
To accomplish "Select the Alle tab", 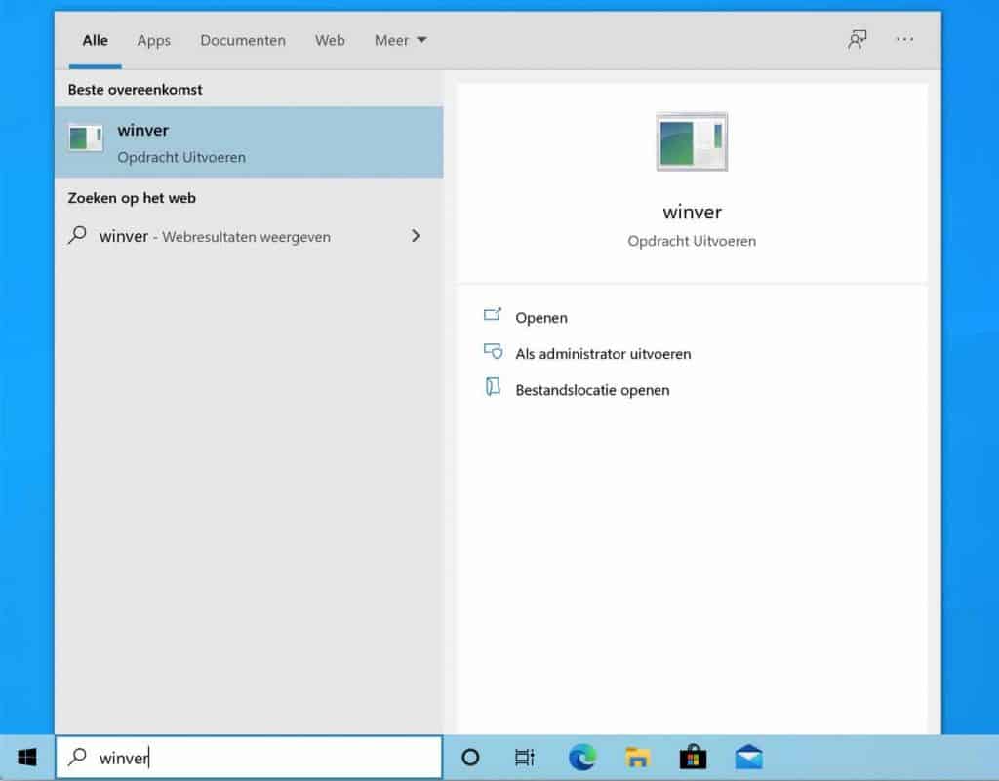I will pos(95,40).
